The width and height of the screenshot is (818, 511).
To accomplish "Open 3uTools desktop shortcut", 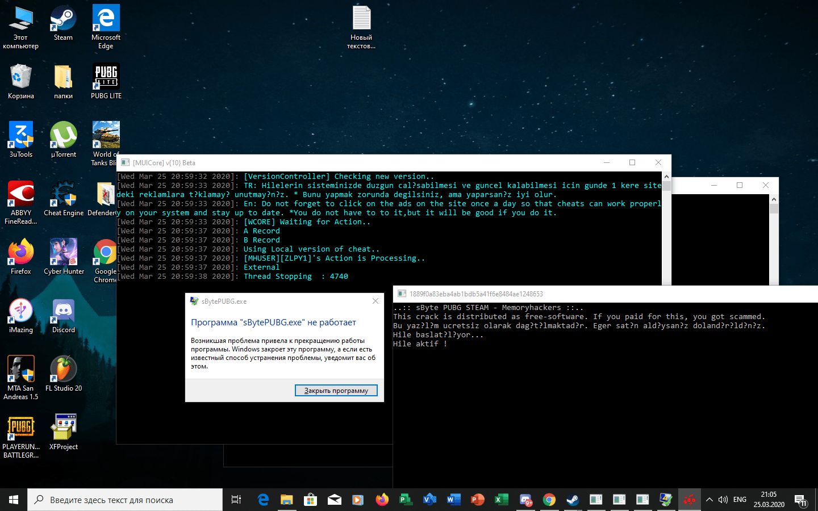I will click(21, 140).
